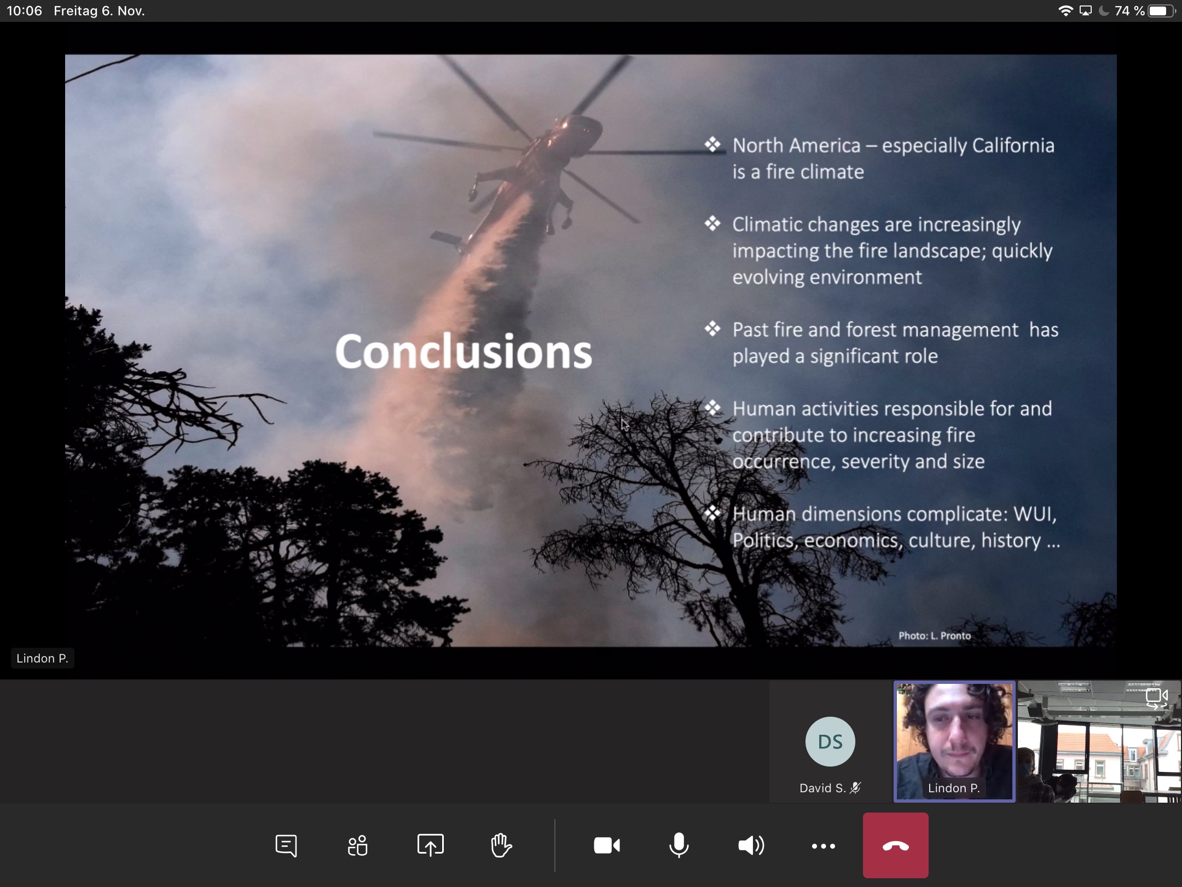Tap the Do Not Disturb moon icon
Viewport: 1182px width, 887px height.
pyautogui.click(x=1104, y=11)
